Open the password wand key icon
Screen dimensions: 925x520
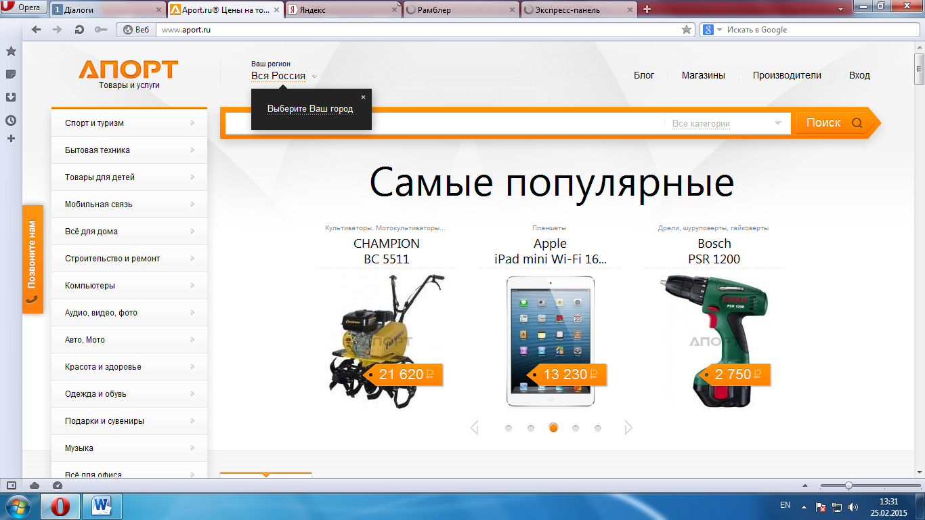[101, 30]
